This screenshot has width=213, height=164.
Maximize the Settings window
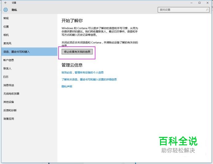pos(199,3)
